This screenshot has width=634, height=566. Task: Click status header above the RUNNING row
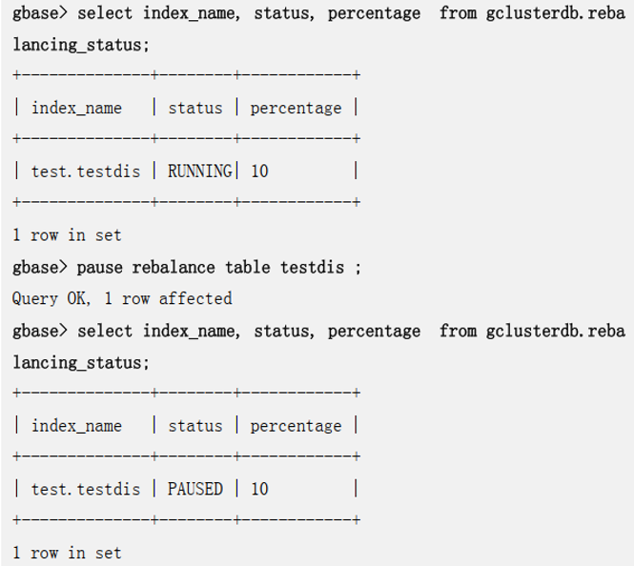194,109
